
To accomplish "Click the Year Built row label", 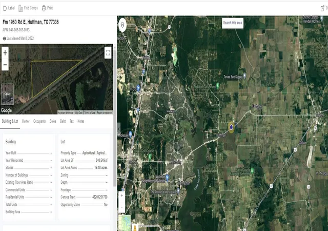I will pos(11,153).
